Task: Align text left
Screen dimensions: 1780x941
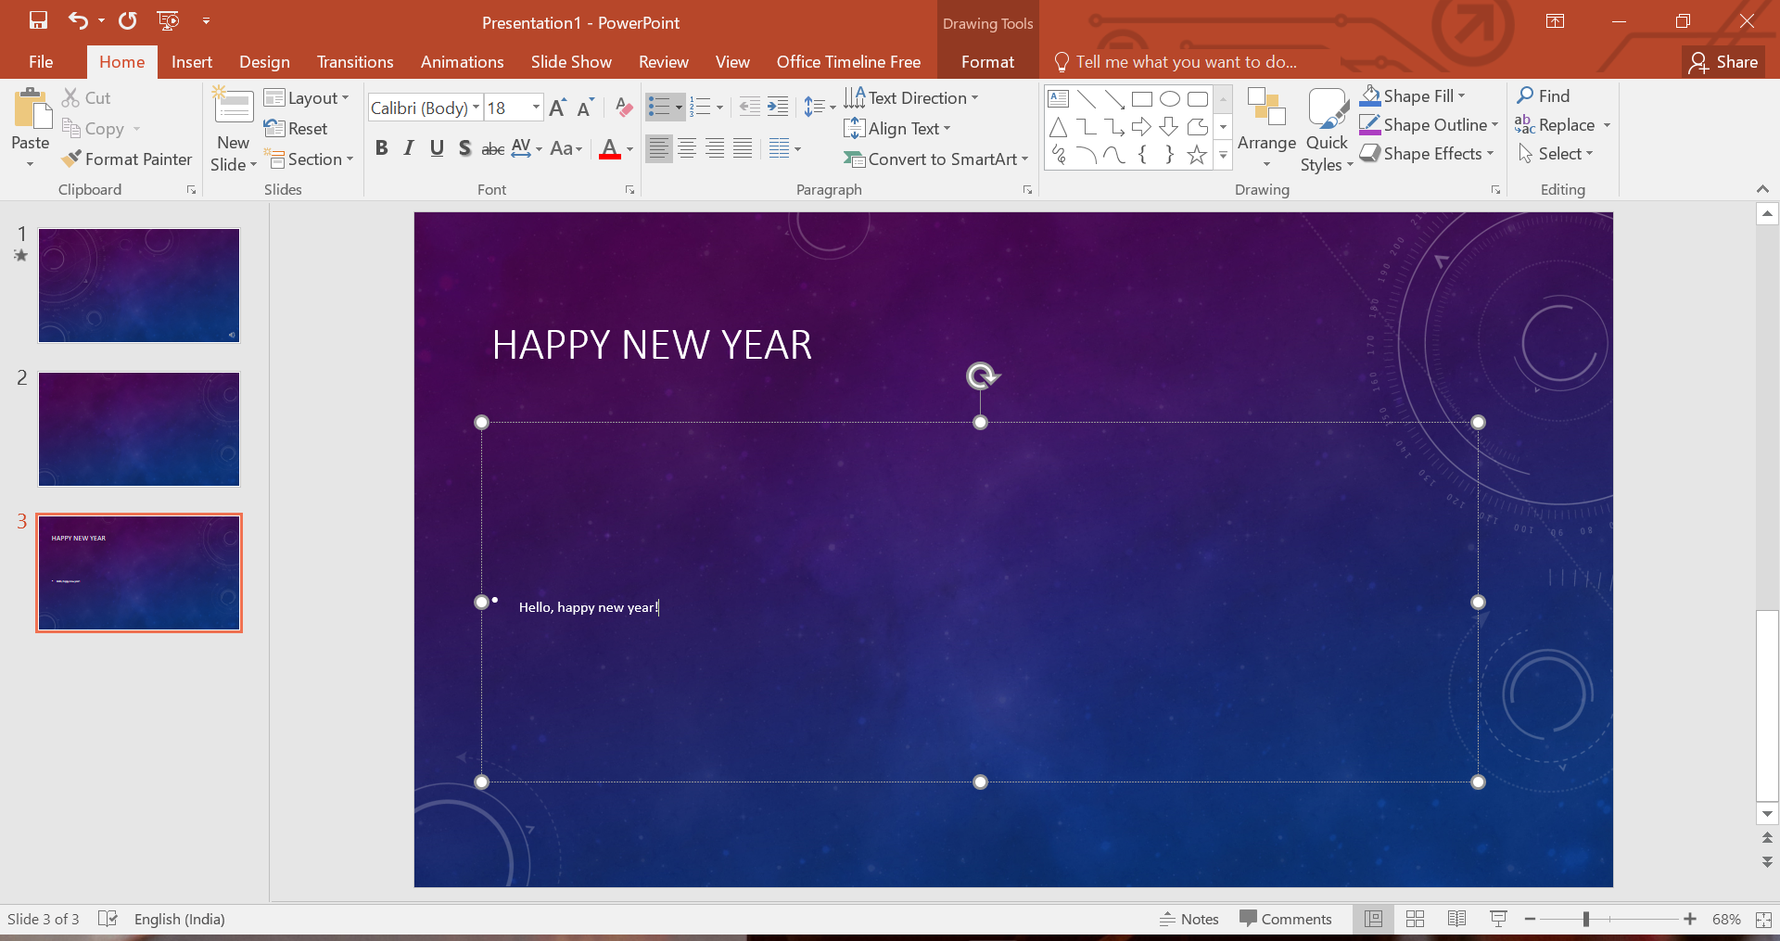Action: 658,148
